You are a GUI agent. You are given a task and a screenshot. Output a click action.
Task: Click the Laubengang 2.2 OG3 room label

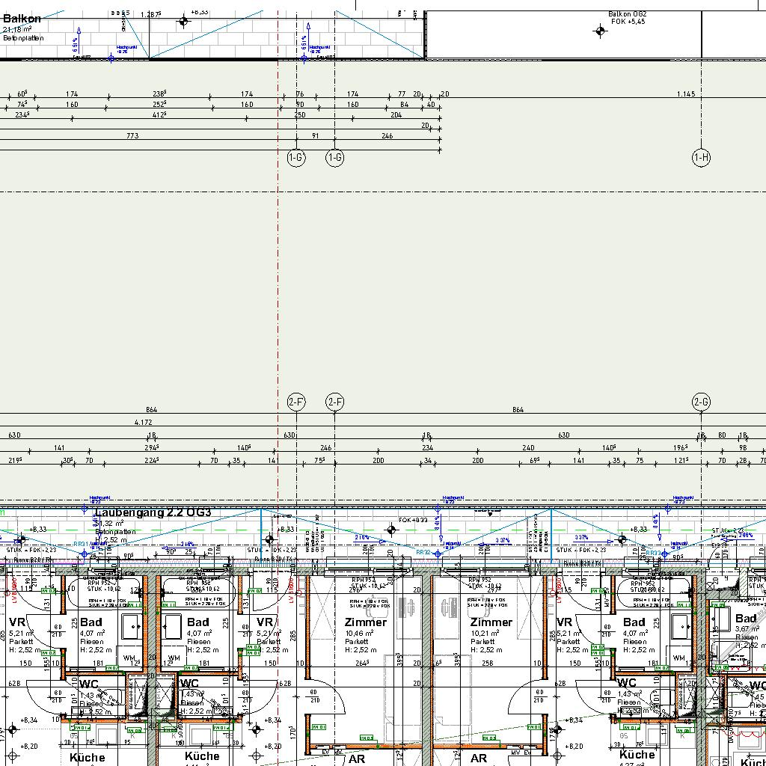point(153,512)
